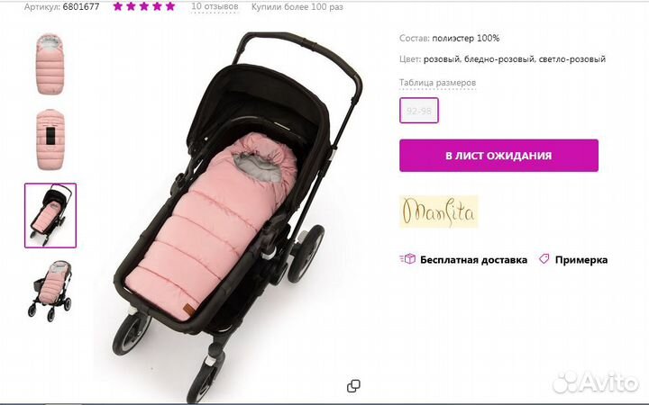
Task: Select the footmuff back view thumbnail
Action: (x=50, y=139)
